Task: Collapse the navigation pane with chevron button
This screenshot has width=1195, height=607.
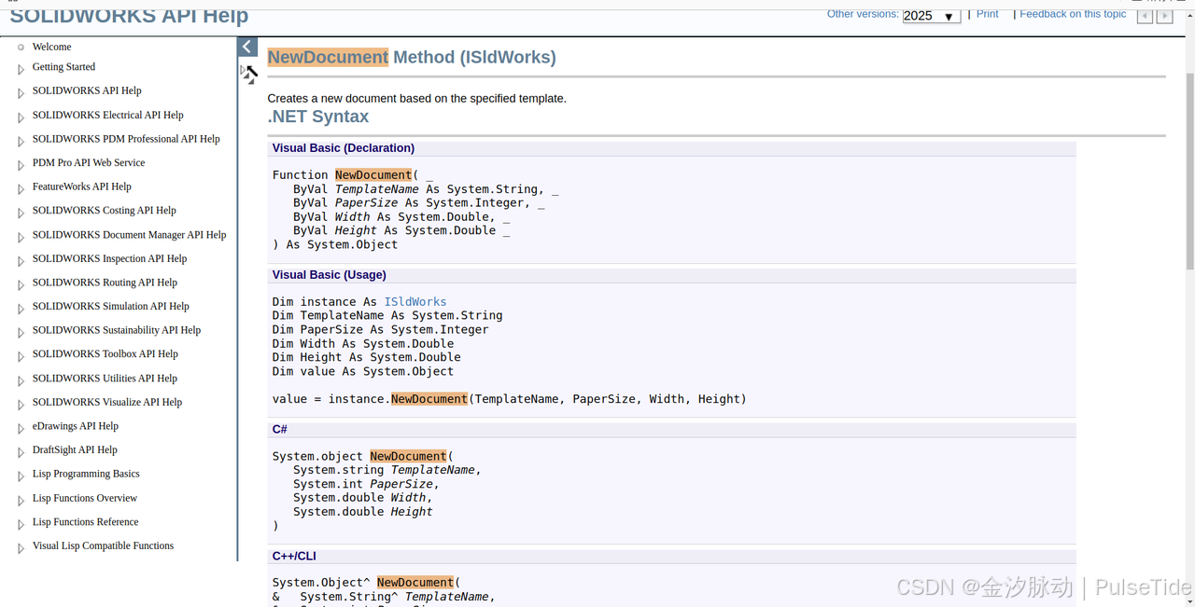Action: 247,47
